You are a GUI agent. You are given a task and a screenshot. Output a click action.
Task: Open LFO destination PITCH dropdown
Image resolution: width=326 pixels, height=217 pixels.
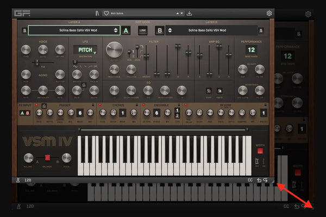point(85,50)
